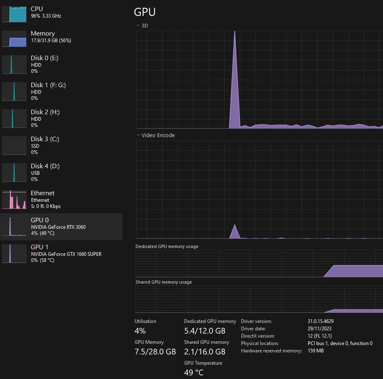The image size is (383, 379).
Task: Click the 5.4/12.0 GB dedicated memory value
Action: coord(205,331)
